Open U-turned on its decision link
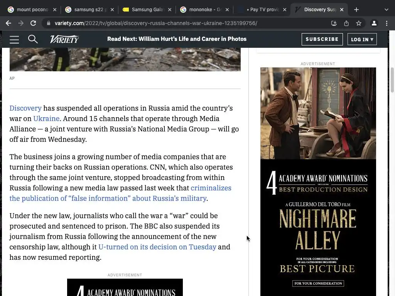The height and width of the screenshot is (296, 395). coord(157,247)
